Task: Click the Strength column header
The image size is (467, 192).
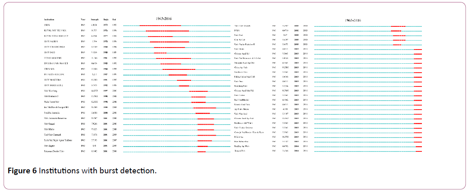Action: (95, 19)
